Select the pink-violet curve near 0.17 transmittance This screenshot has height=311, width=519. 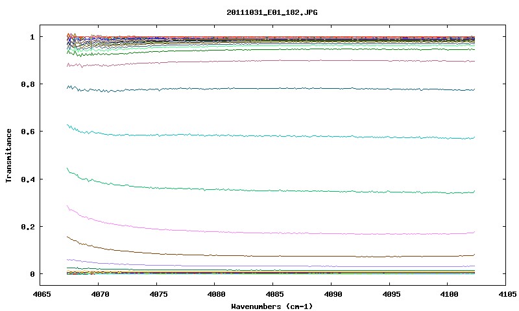pyautogui.click(x=271, y=233)
